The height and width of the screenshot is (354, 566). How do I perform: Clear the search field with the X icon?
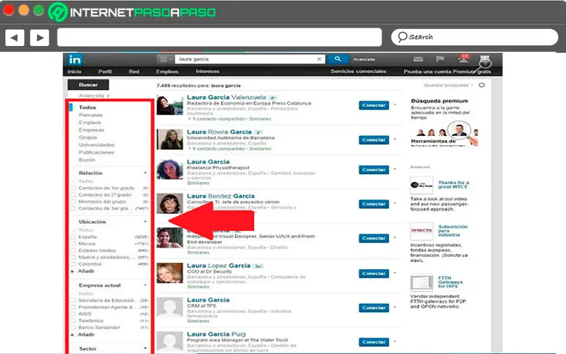click(x=319, y=59)
